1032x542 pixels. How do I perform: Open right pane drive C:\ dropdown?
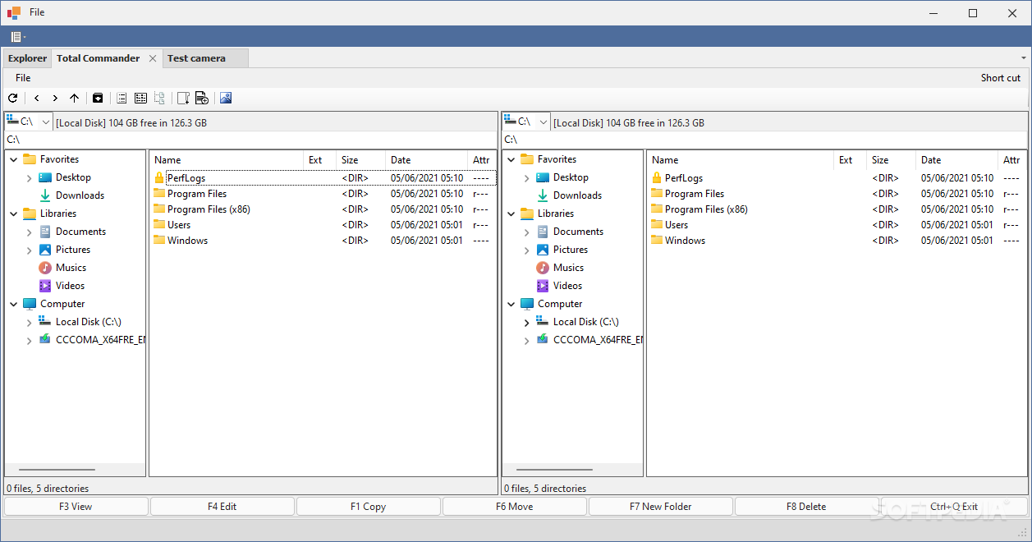[544, 122]
